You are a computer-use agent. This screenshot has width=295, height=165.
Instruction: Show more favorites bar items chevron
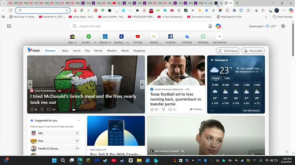(x=266, y=17)
